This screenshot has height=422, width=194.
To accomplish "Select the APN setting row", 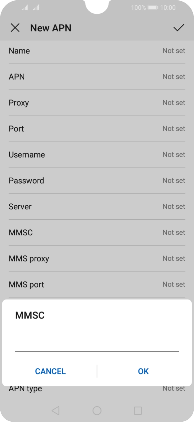I will [97, 77].
